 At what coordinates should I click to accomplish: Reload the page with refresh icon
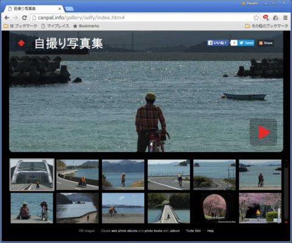coord(24,18)
